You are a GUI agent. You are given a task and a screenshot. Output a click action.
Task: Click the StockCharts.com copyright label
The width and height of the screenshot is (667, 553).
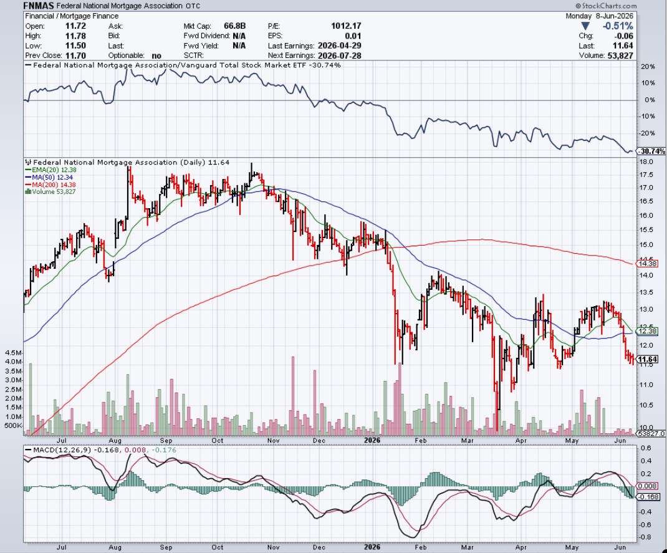click(x=606, y=6)
